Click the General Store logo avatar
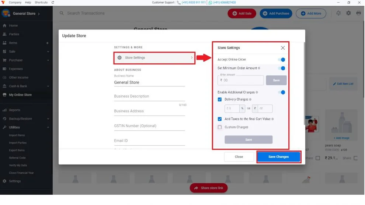Screen dimensions: 365x205 click(6, 13)
